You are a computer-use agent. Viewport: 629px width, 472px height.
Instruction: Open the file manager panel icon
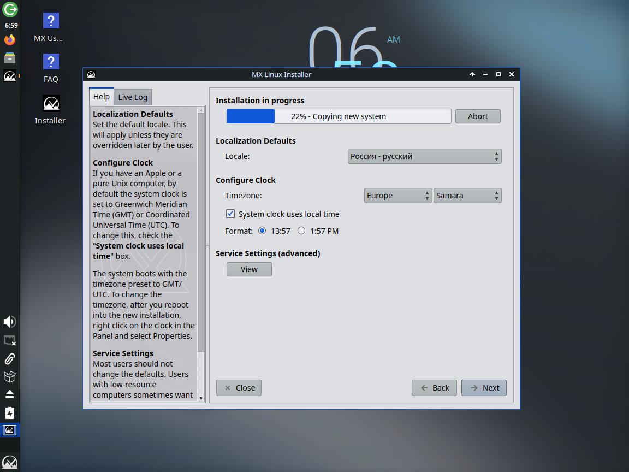tap(10, 58)
